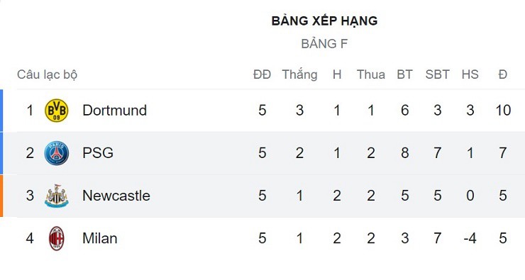The image size is (525, 280).
Task: Click the PSG club crest
Action: pos(57,153)
